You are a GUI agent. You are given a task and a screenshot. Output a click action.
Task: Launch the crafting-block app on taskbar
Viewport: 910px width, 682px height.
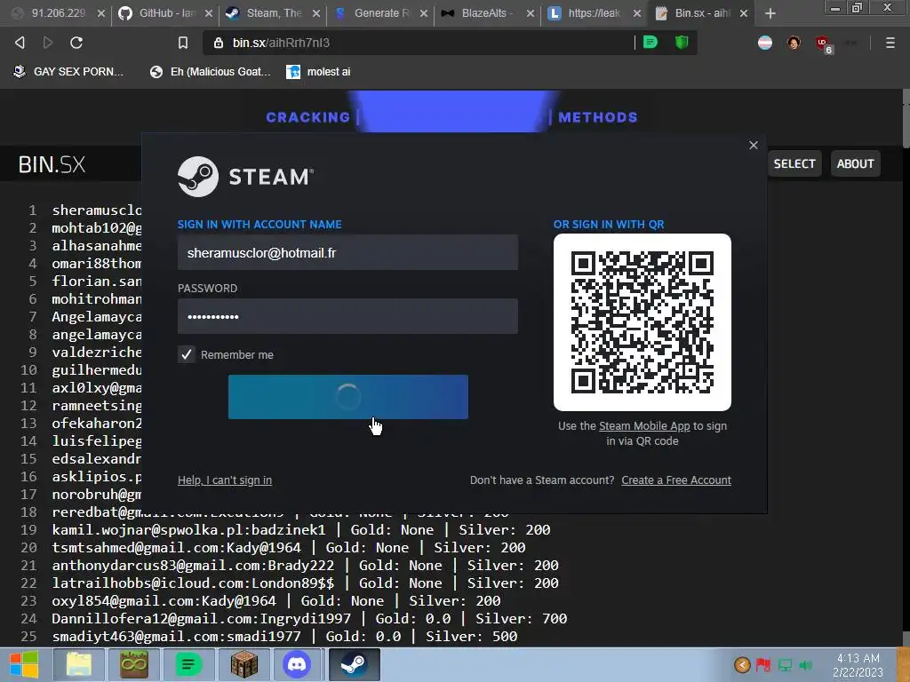pos(243,664)
